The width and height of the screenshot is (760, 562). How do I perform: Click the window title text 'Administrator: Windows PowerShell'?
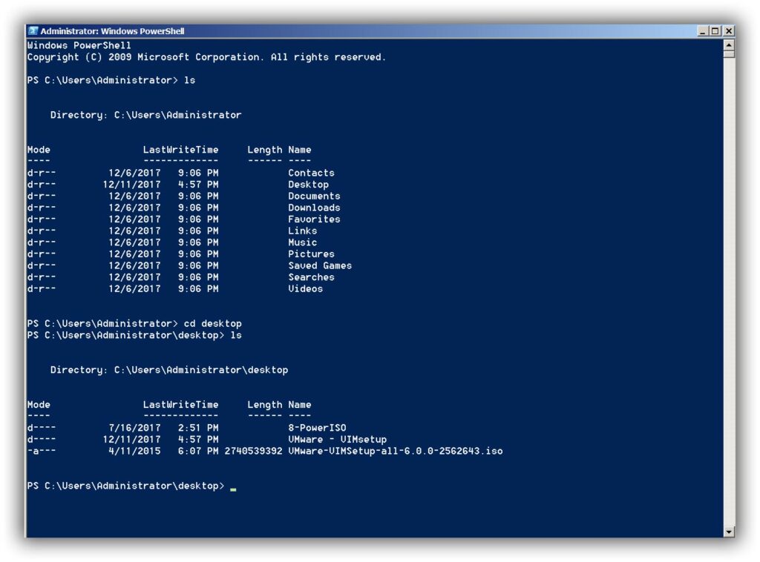pyautogui.click(x=112, y=31)
